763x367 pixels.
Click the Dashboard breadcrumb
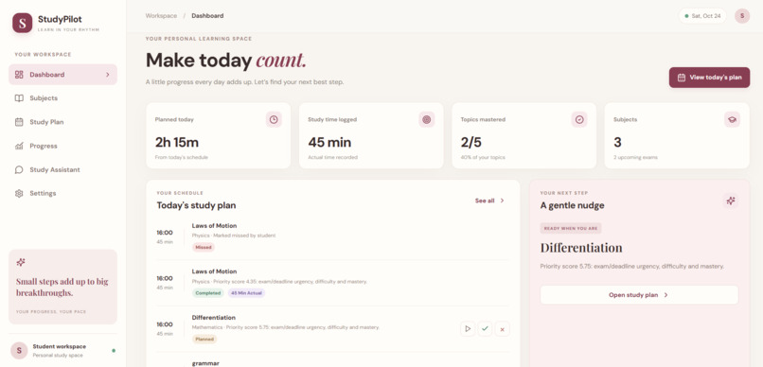pyautogui.click(x=207, y=15)
